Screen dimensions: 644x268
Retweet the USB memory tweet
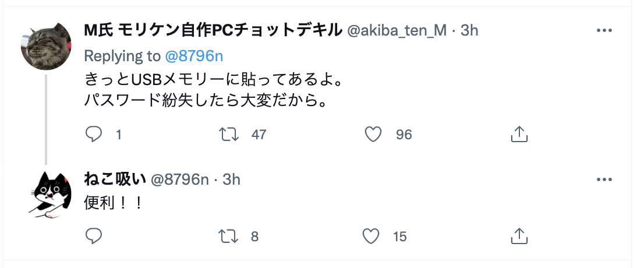point(227,135)
